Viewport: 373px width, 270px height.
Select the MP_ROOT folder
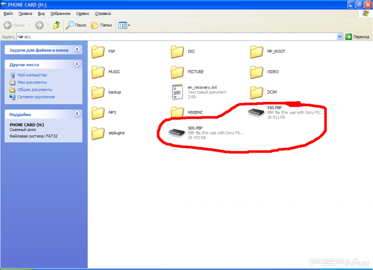click(x=256, y=51)
